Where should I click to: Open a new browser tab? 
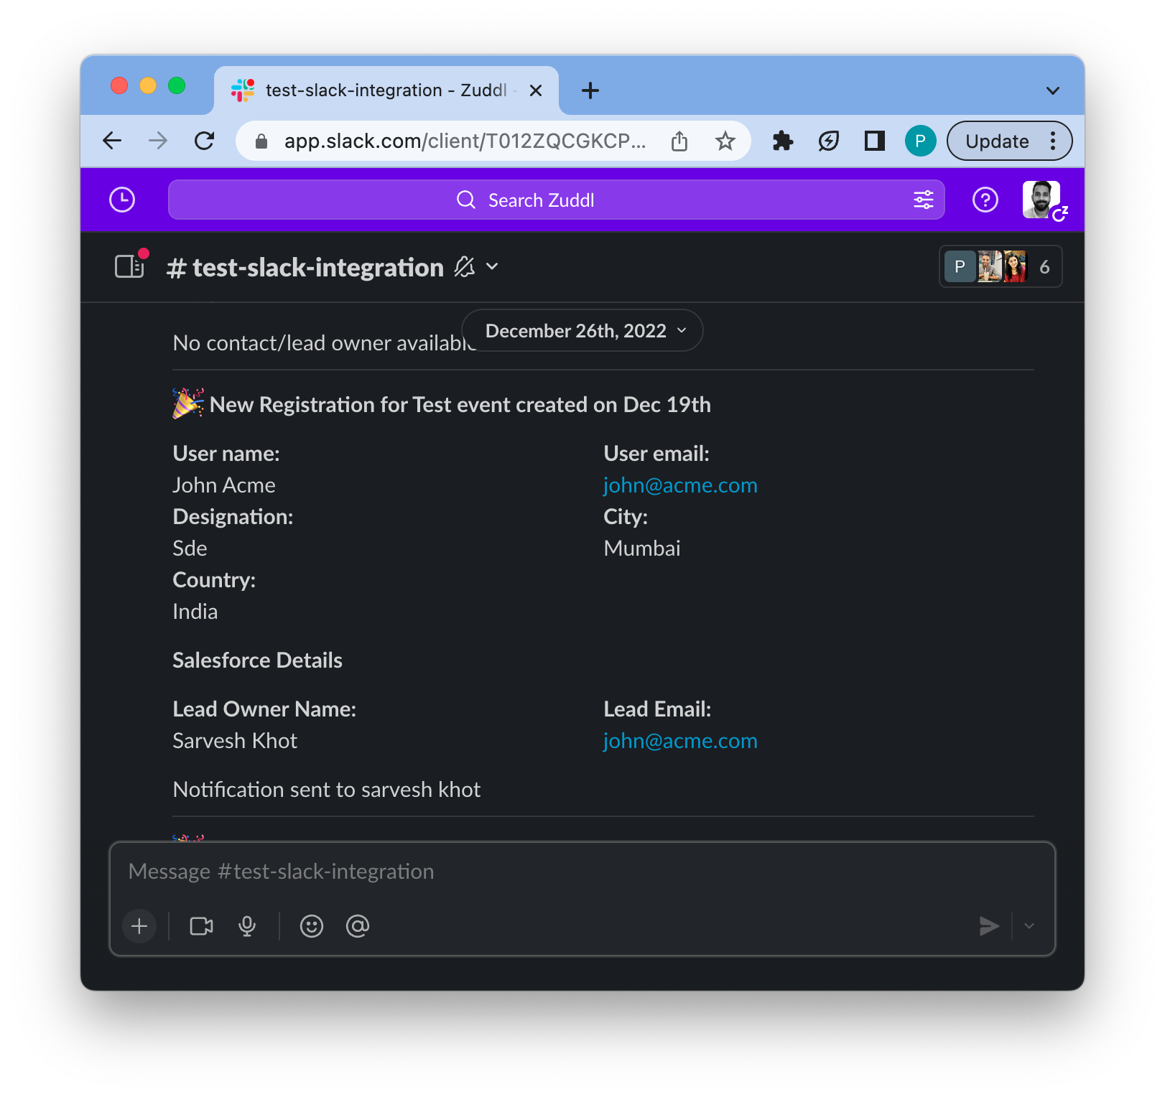coord(590,90)
